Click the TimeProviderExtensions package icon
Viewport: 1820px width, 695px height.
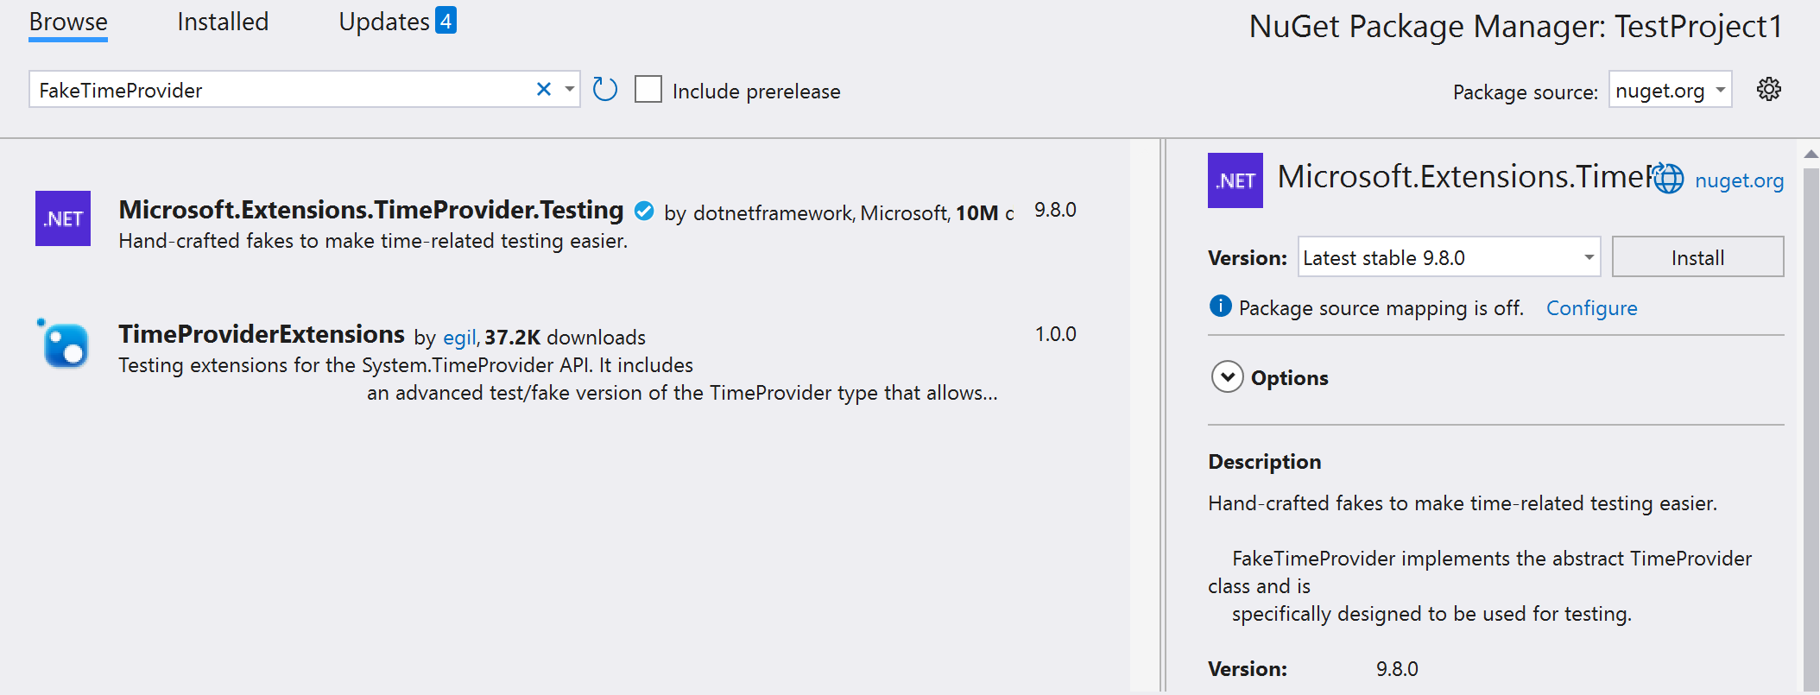tap(63, 344)
